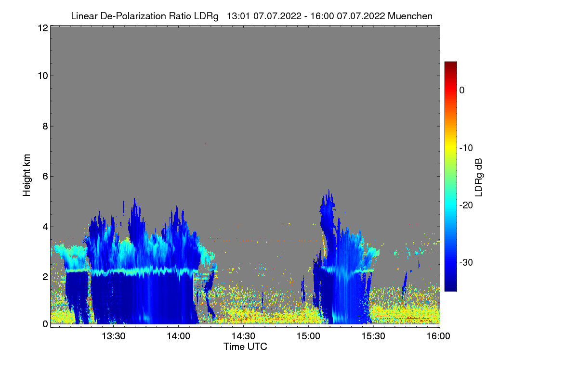Click the 14:30 time tick label
Image resolution: width=578 pixels, height=385 pixels.
[x=244, y=336]
